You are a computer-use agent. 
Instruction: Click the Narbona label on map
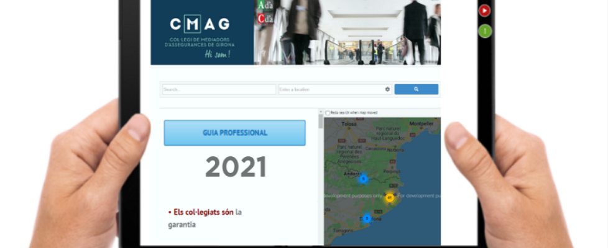(395, 149)
